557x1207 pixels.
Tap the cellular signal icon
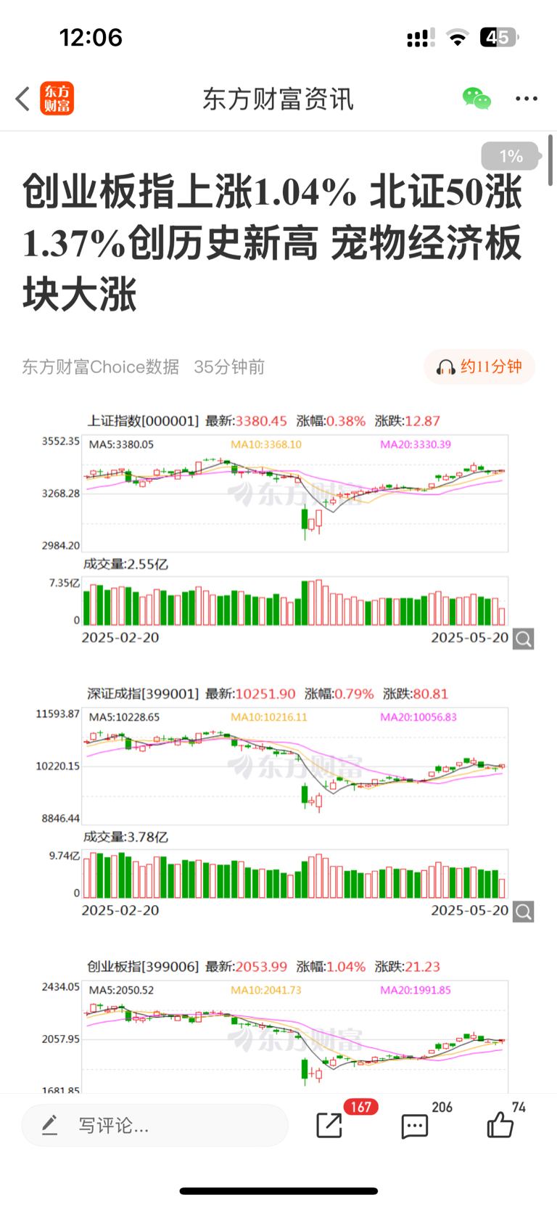421,38
